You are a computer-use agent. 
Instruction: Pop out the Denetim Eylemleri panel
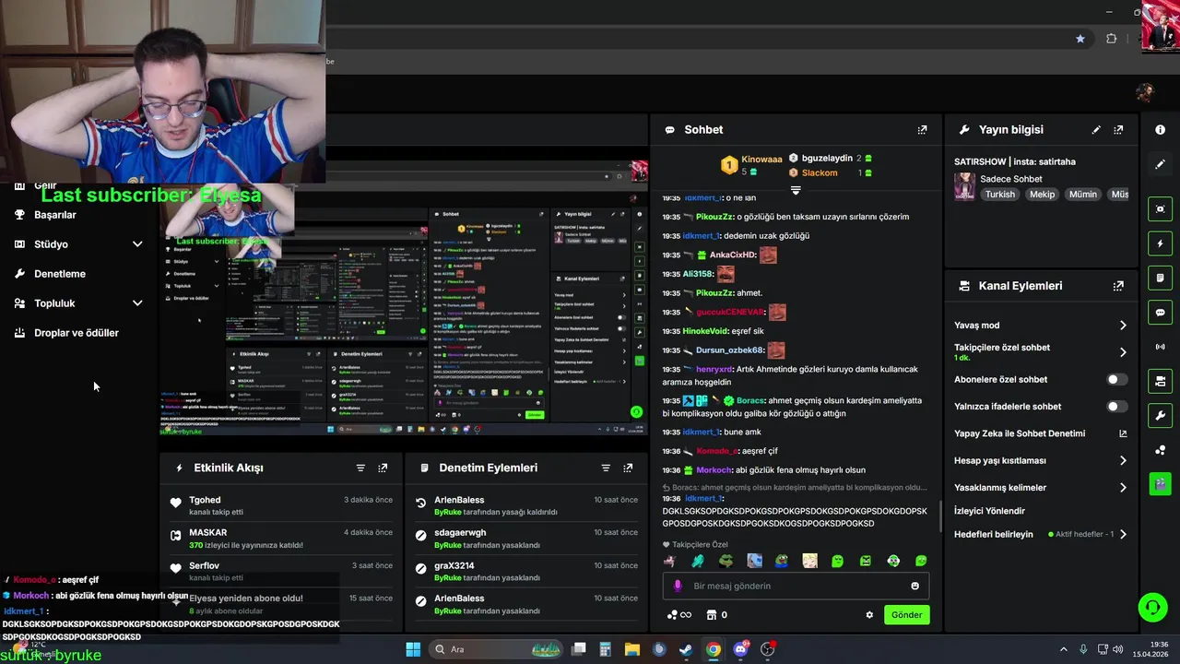coord(628,468)
